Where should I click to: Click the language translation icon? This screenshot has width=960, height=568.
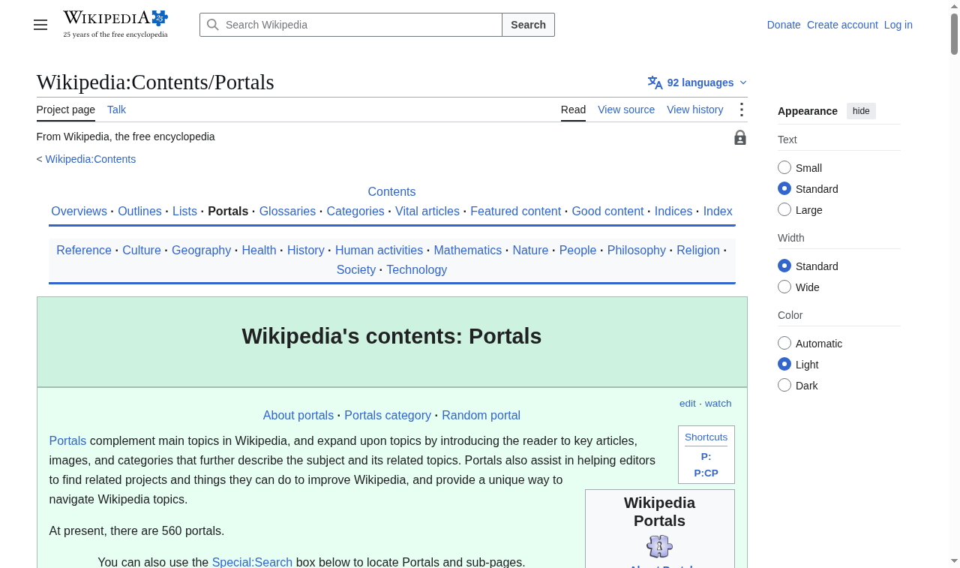[655, 83]
